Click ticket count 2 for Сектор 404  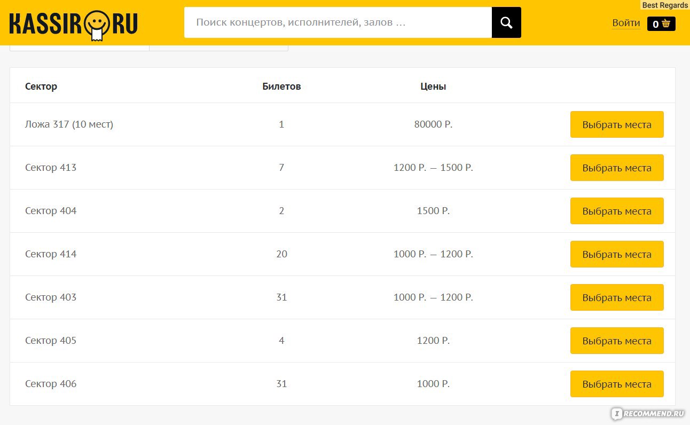pos(281,211)
